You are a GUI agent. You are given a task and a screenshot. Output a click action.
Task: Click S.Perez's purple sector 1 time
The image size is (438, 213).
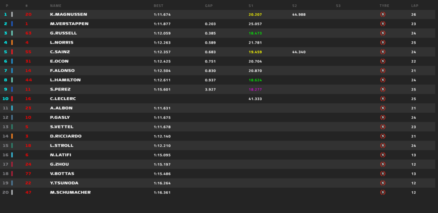pos(255,89)
